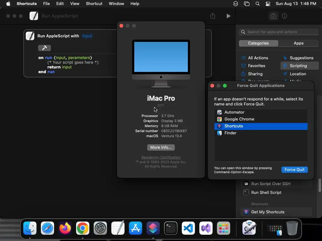Select Location category

point(294,74)
